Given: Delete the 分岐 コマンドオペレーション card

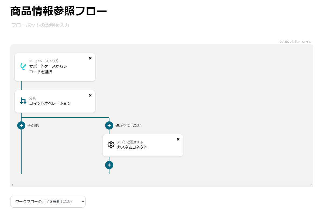Looking at the screenshot, I should [x=90, y=95].
